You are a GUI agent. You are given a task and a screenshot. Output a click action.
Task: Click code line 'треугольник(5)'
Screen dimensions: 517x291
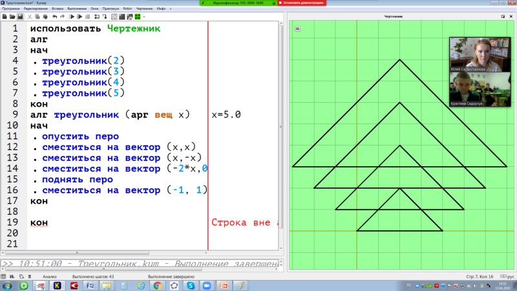(83, 93)
